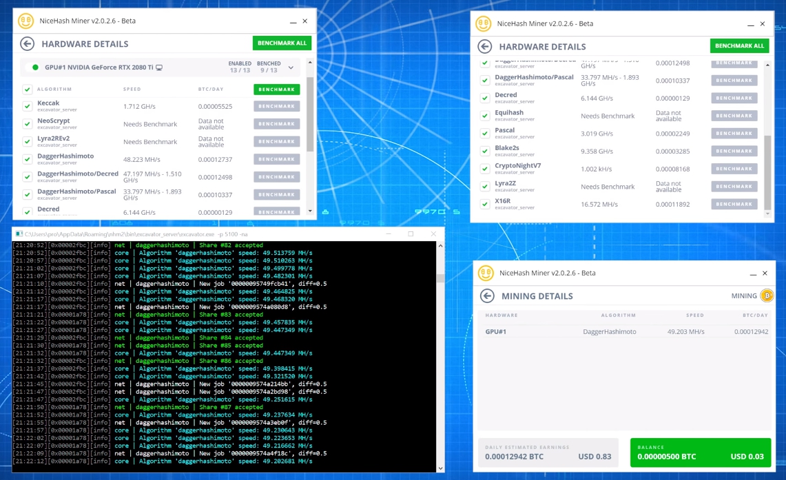Benchmark DaggerHashimoto in the left window

coord(277,159)
